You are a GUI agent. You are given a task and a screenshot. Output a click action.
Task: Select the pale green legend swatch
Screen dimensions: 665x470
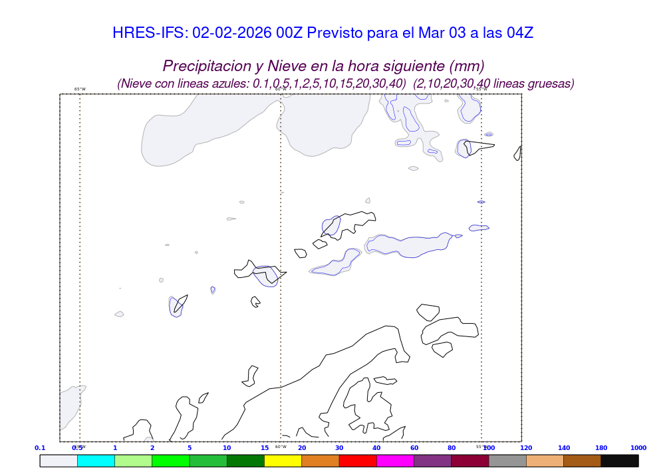[133, 461]
